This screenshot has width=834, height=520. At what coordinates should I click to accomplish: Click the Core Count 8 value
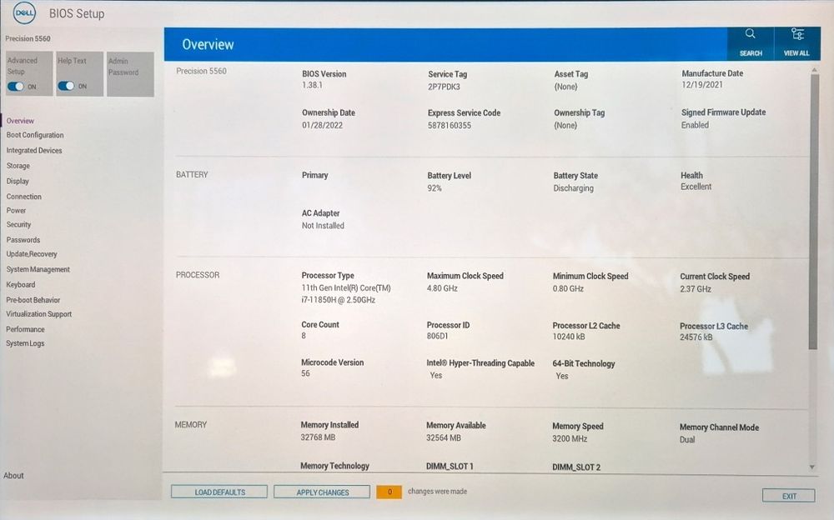pyautogui.click(x=304, y=336)
